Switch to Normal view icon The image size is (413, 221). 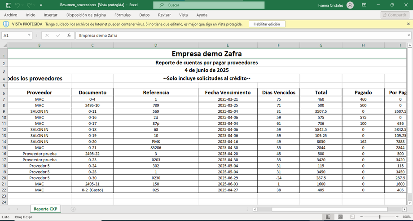[x=328, y=217]
